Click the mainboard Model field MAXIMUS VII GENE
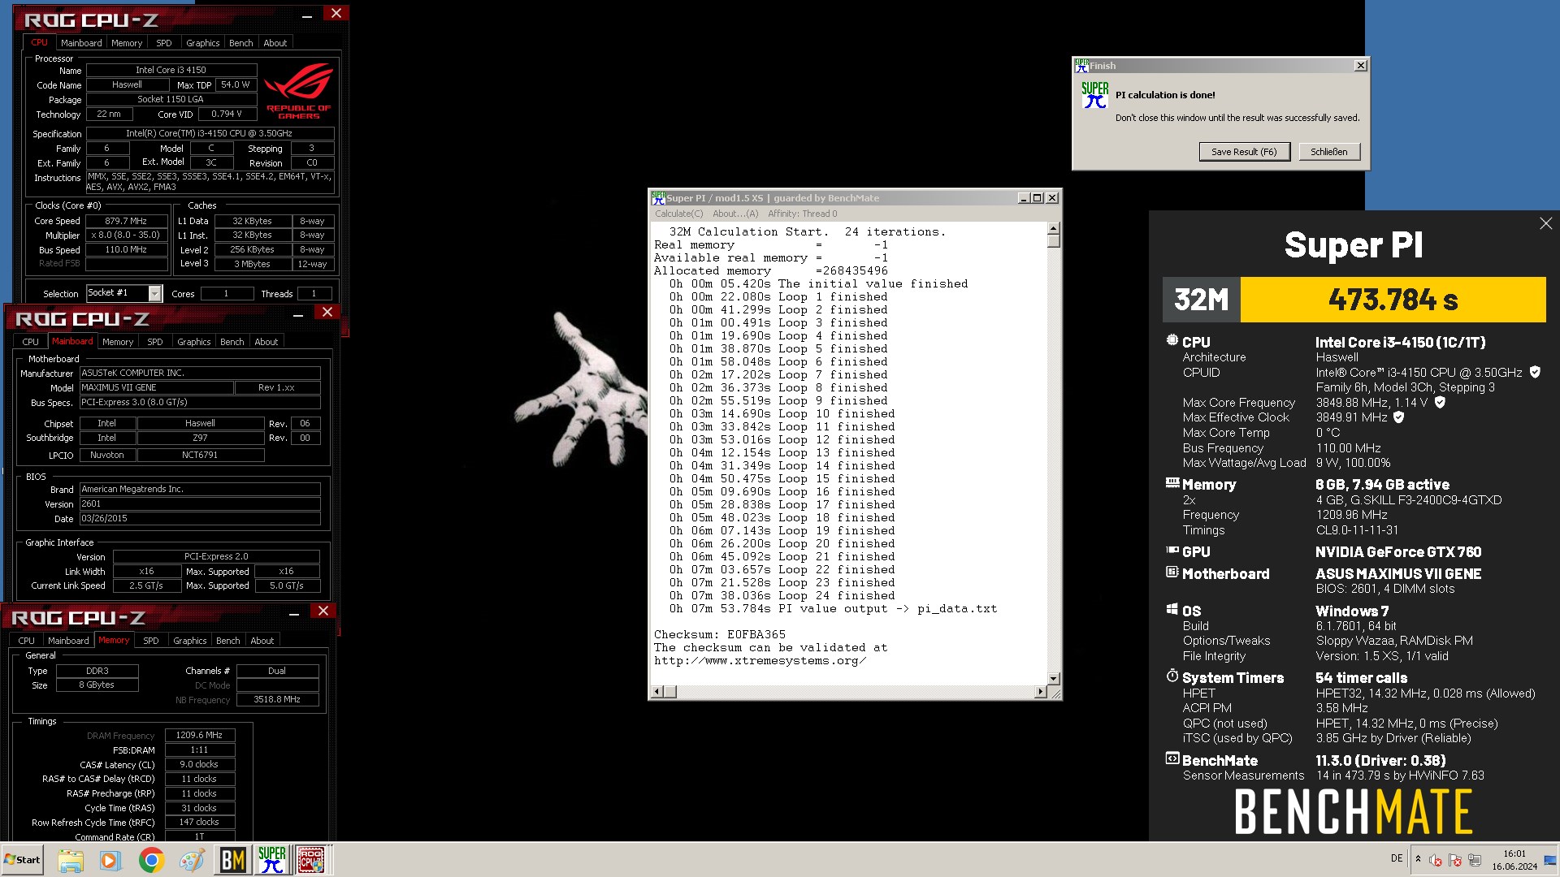This screenshot has width=1560, height=877. click(x=156, y=387)
